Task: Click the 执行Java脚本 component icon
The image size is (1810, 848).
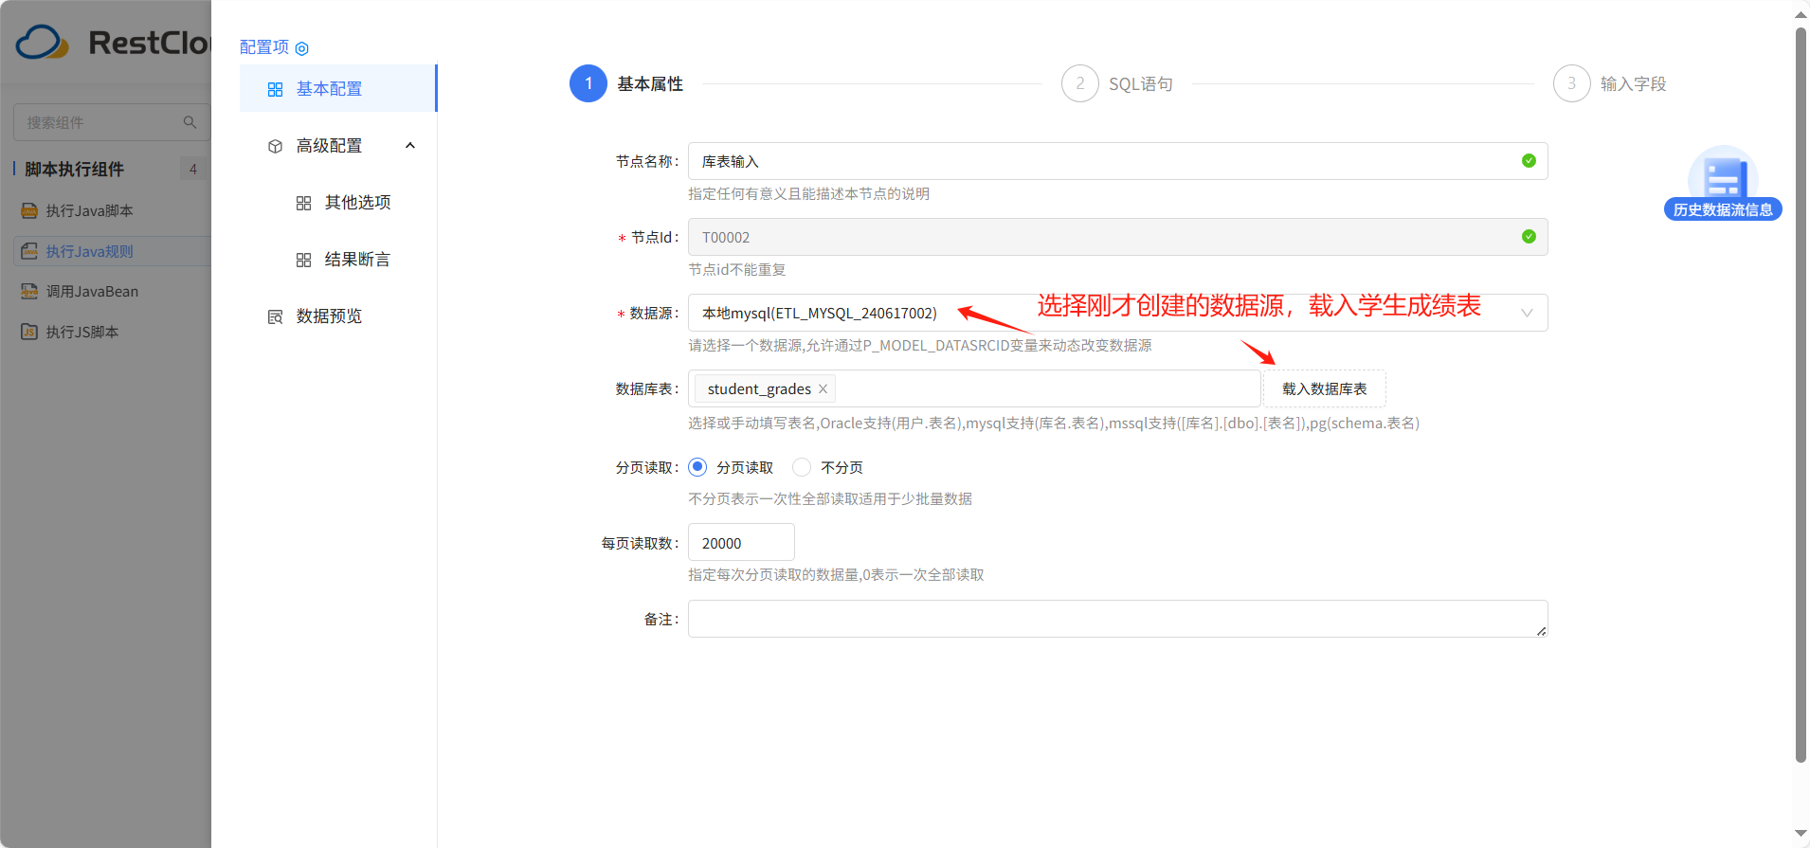Action: pyautogui.click(x=29, y=210)
